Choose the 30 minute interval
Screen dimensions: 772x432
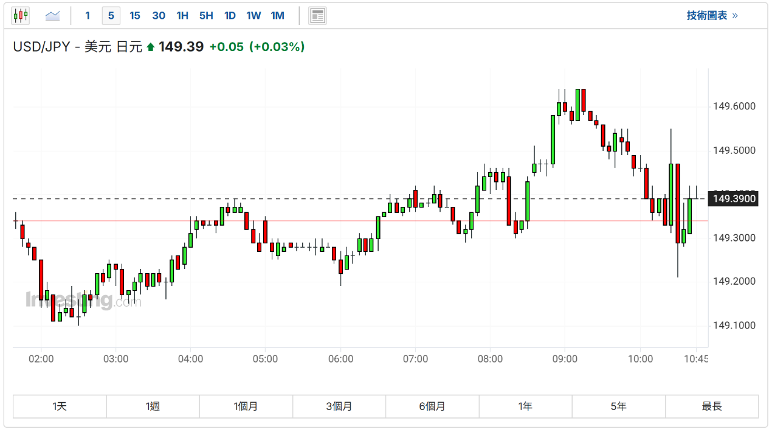159,15
